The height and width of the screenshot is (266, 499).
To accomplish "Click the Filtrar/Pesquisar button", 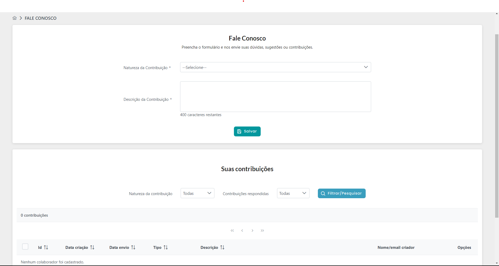I will (x=342, y=193).
